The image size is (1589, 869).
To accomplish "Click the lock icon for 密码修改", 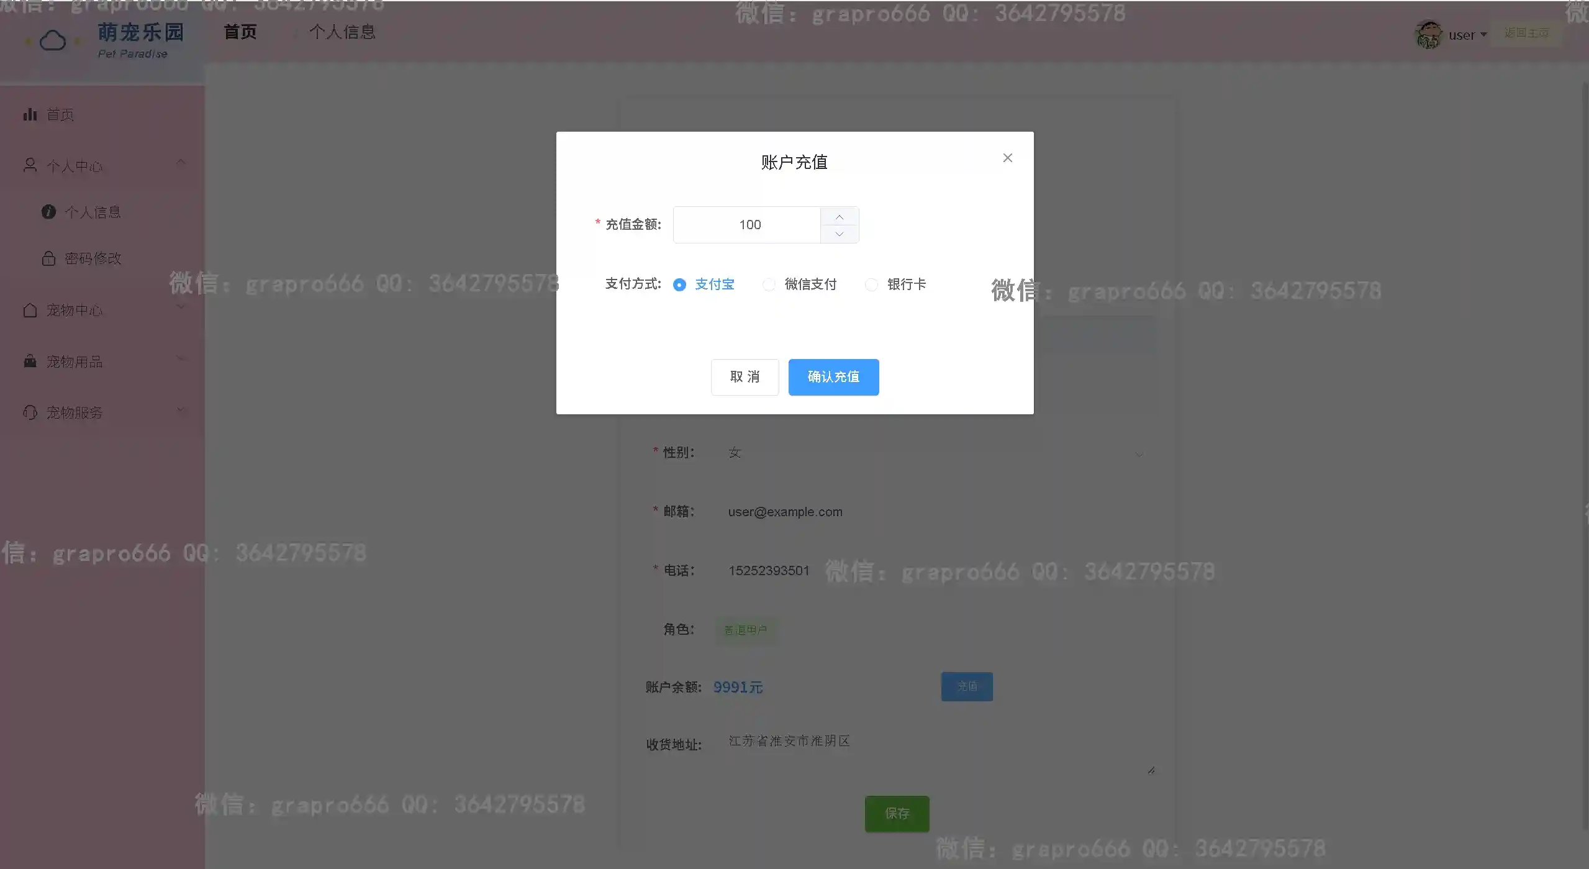I will 48,258.
